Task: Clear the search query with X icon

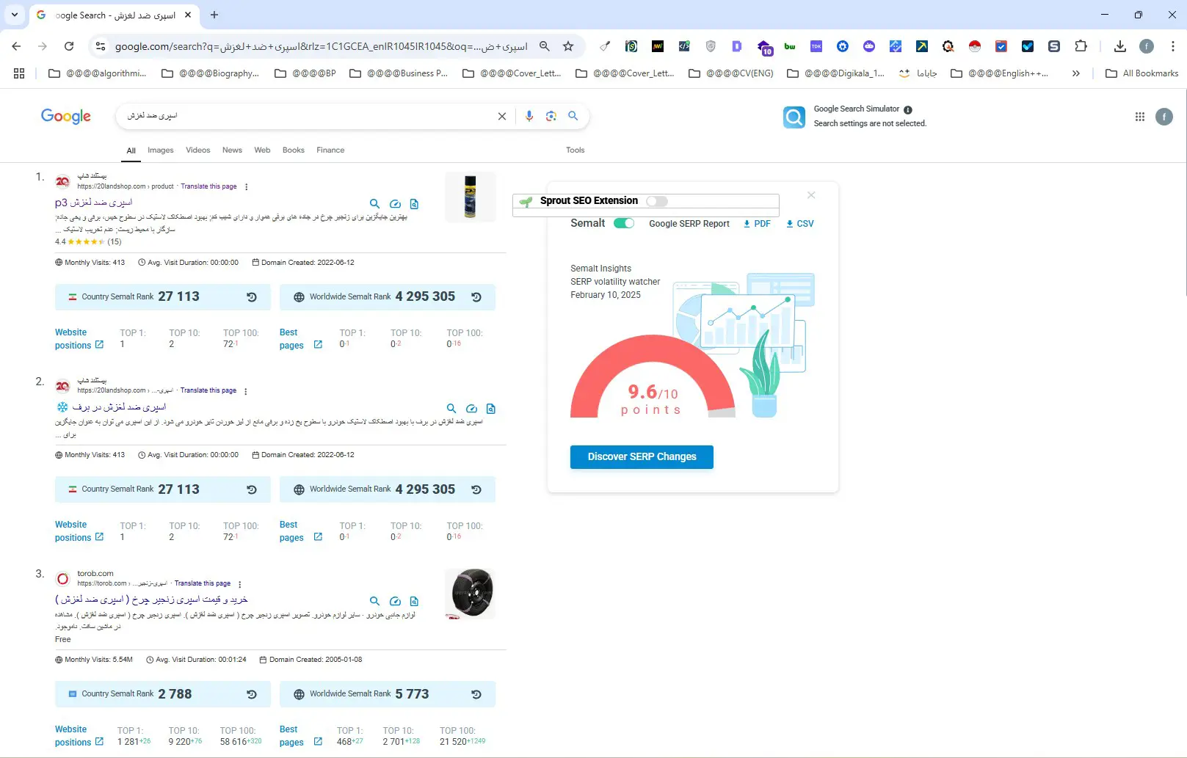Action: tap(502, 116)
